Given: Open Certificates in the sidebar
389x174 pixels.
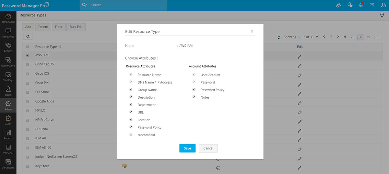Looking at the screenshot, I should coord(8,164).
